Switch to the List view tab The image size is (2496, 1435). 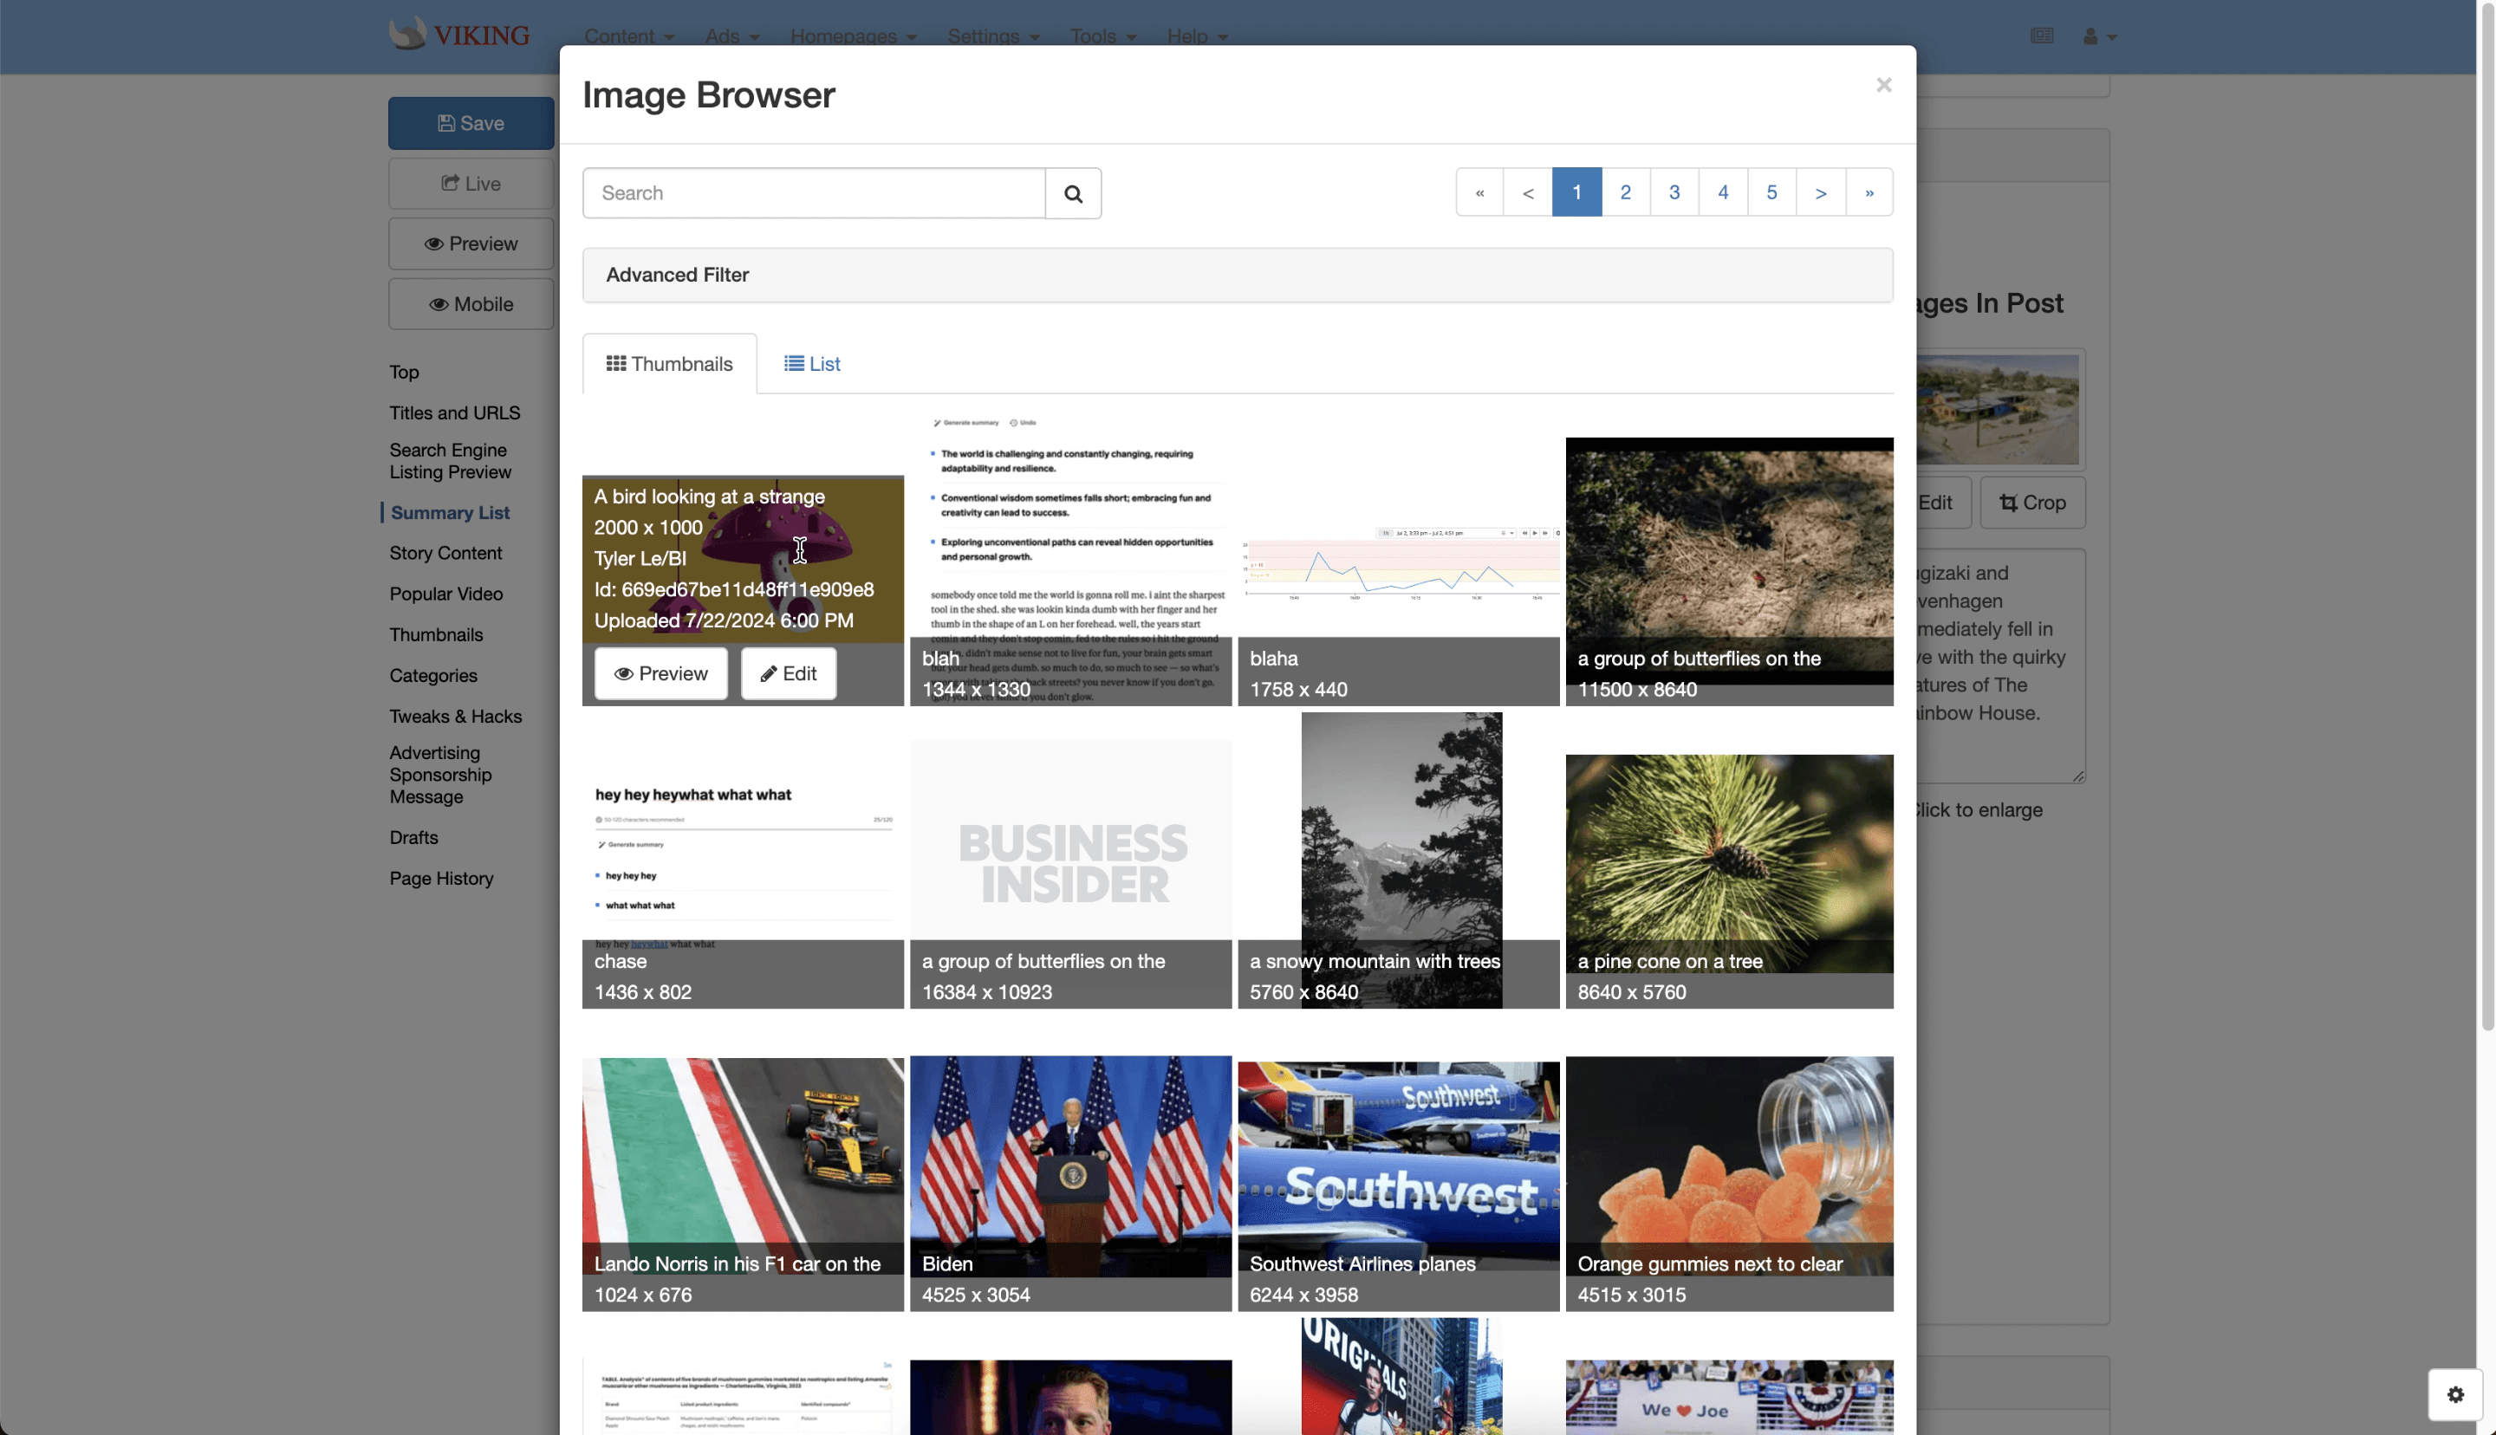[812, 364]
